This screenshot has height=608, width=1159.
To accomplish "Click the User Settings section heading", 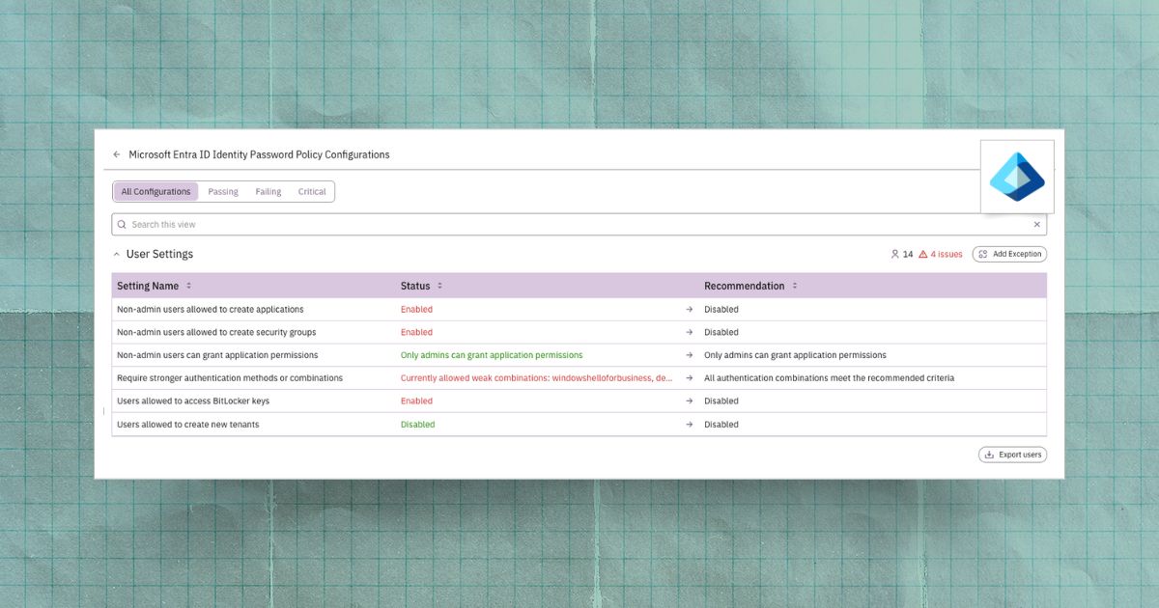I will pos(159,255).
